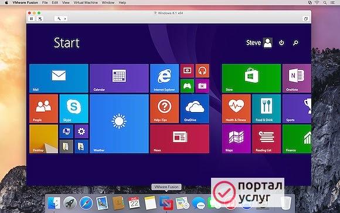Open the computer small tile below Skype

[x=66, y=131]
